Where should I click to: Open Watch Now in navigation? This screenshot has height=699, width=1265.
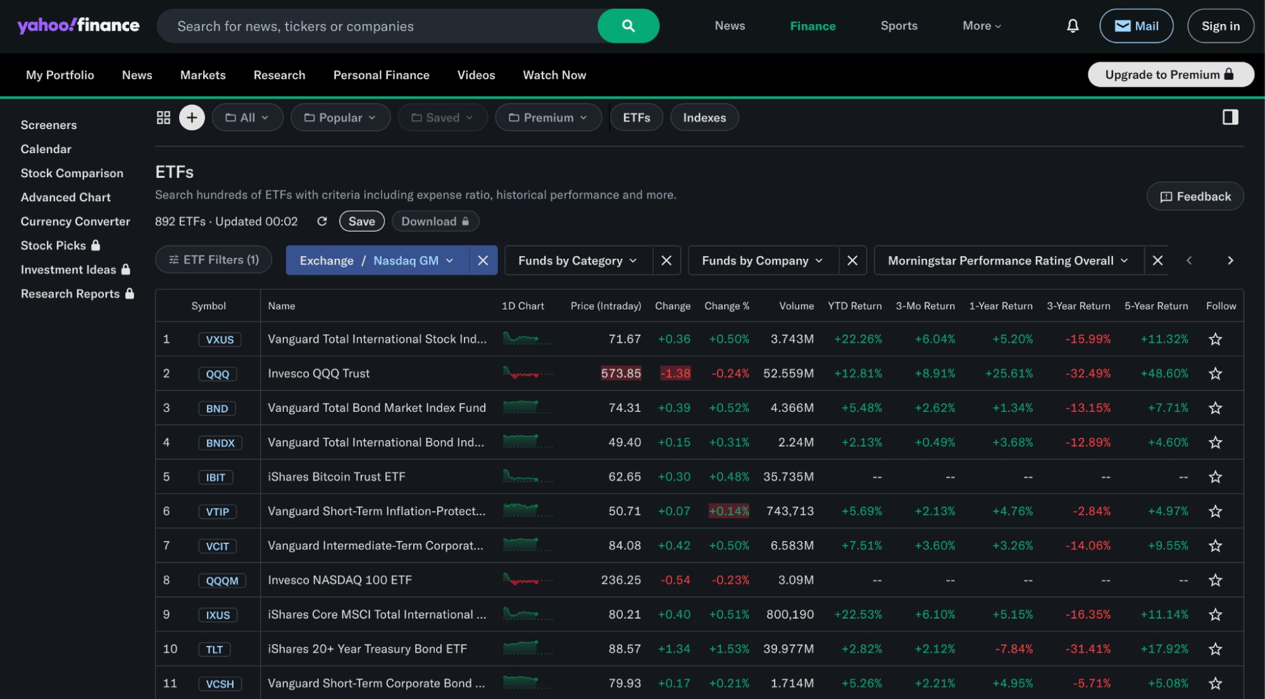pyautogui.click(x=554, y=75)
